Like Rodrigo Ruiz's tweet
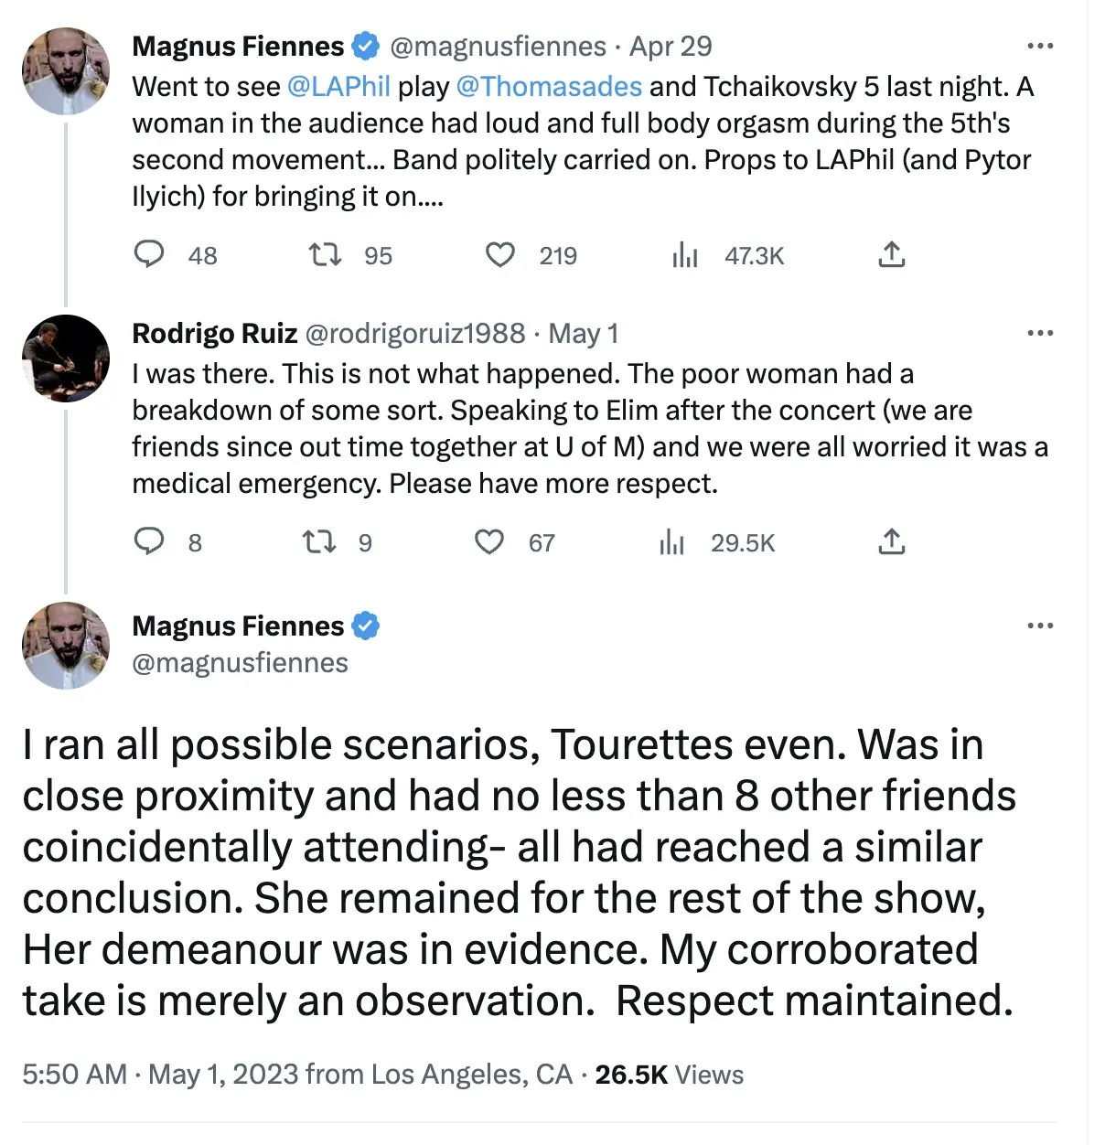 [489, 542]
